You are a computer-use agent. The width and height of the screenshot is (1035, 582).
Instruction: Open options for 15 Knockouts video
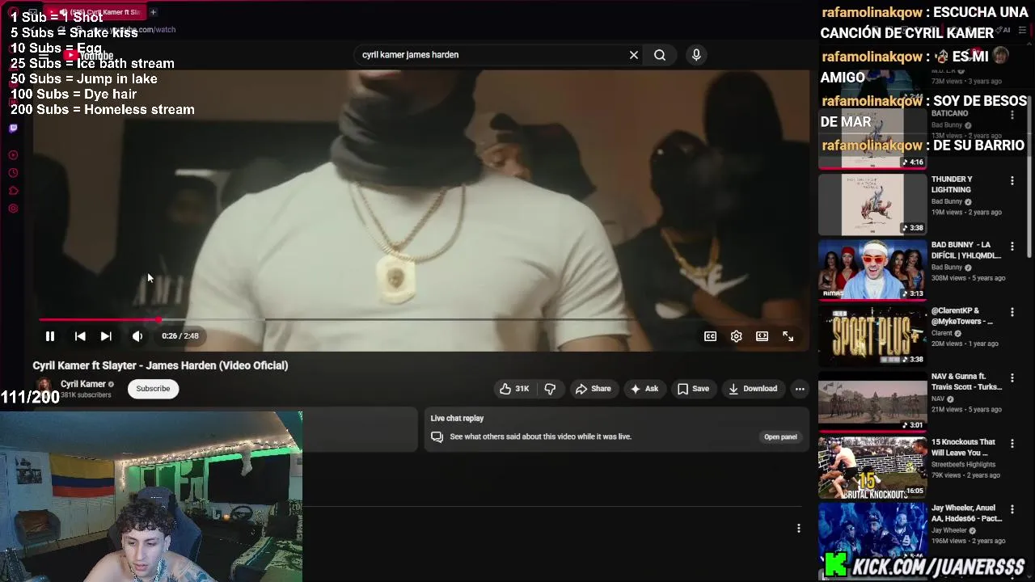(1012, 445)
